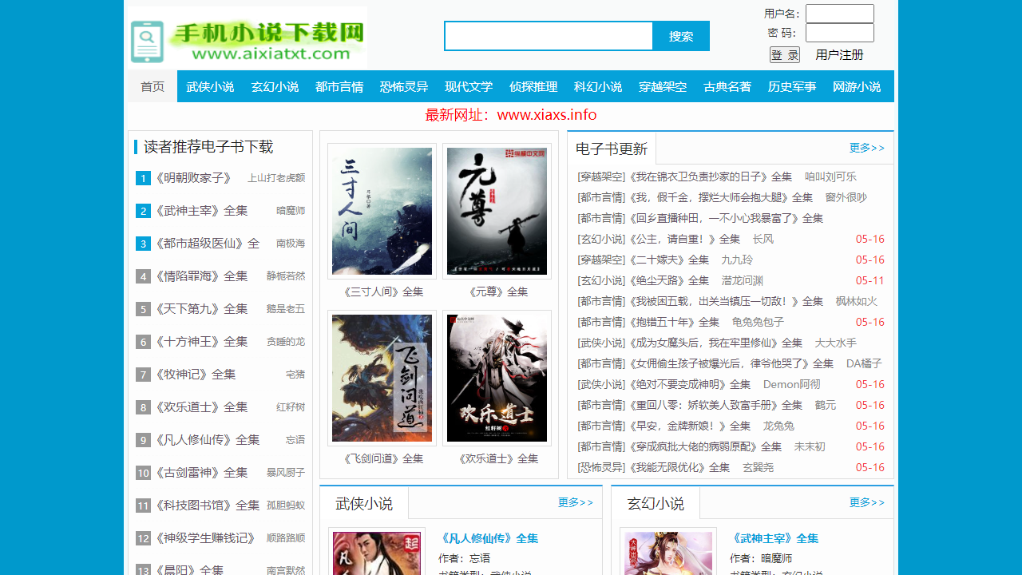Screen dimensions: 1022x575
Task: Open 《武神主宰》全集 in 玄幻小说 section
Action: 774,538
